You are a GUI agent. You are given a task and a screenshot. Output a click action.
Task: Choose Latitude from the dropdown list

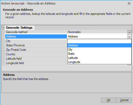99,58
